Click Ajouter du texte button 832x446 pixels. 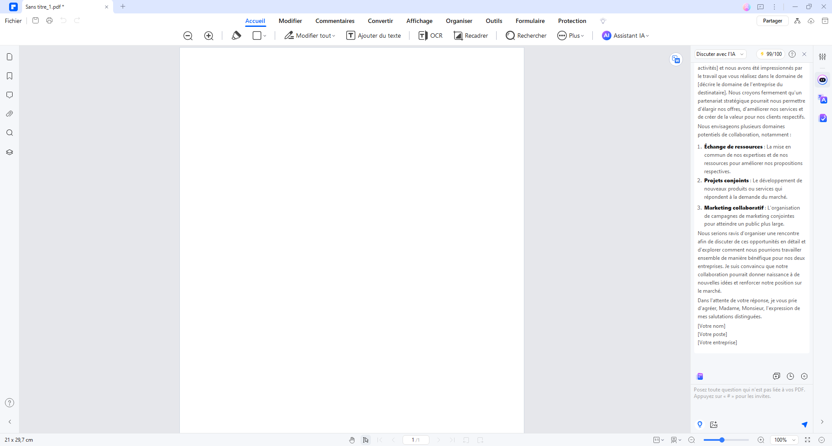(x=374, y=36)
